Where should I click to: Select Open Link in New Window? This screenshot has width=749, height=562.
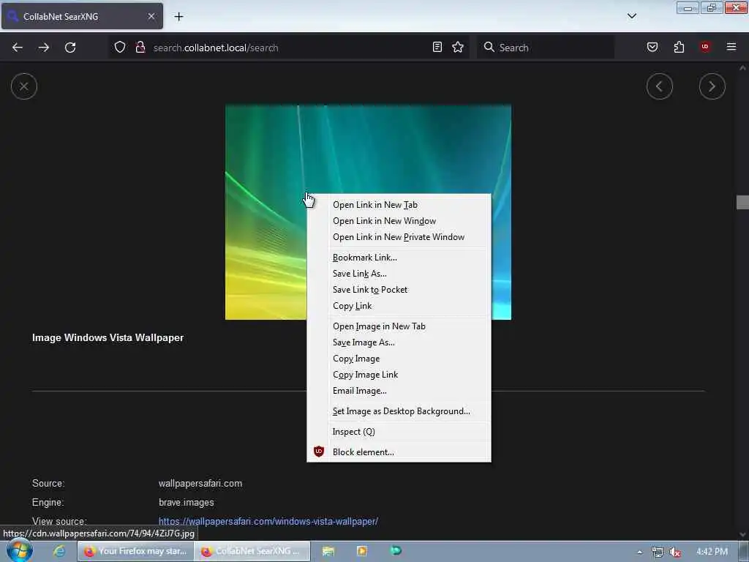click(399, 221)
